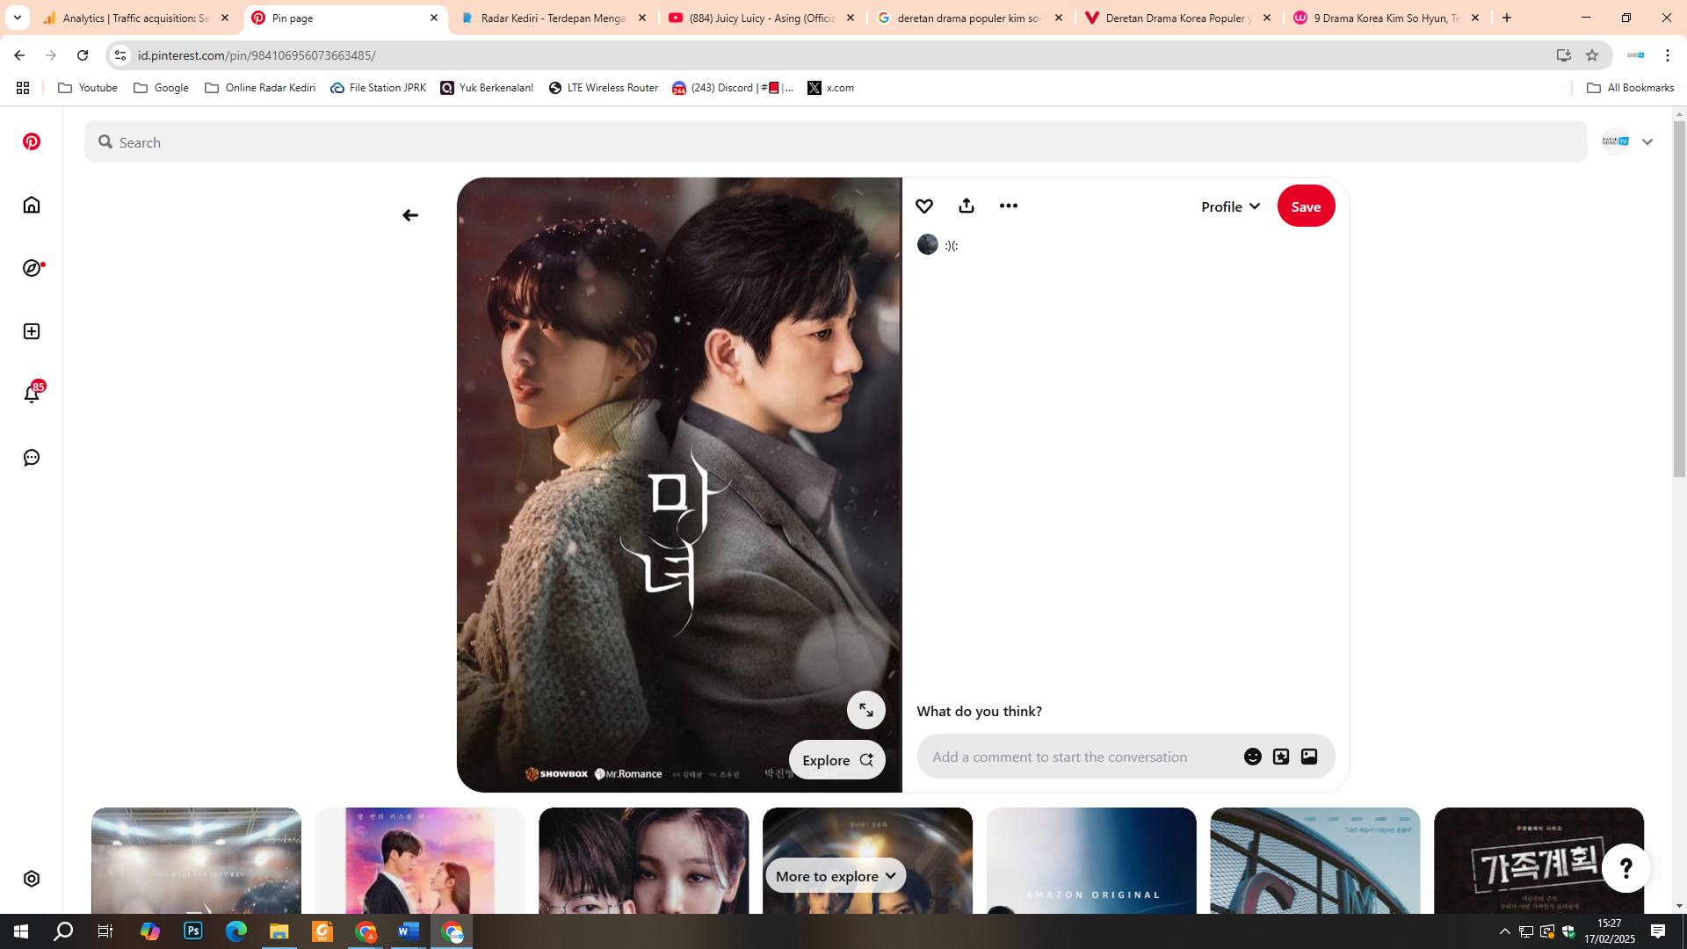Click the Pinterest search field

pyautogui.click(x=836, y=141)
